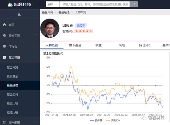Open 基金公司 in the sidebar
170x125 pixels.
13,94
